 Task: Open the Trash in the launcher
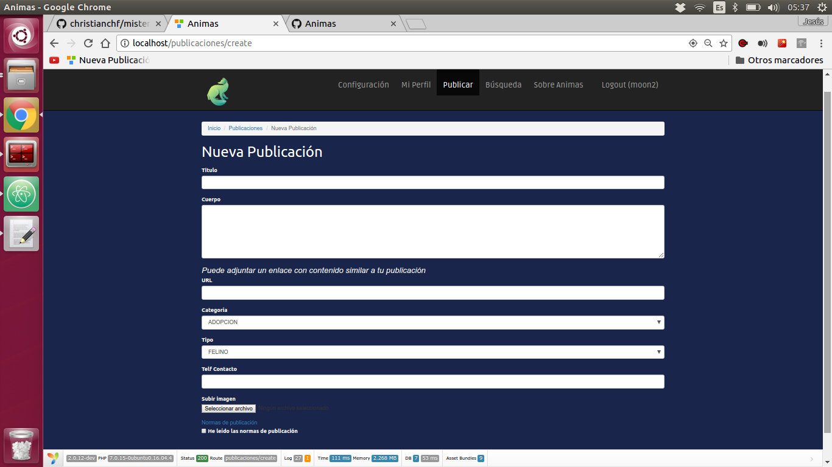click(x=21, y=445)
